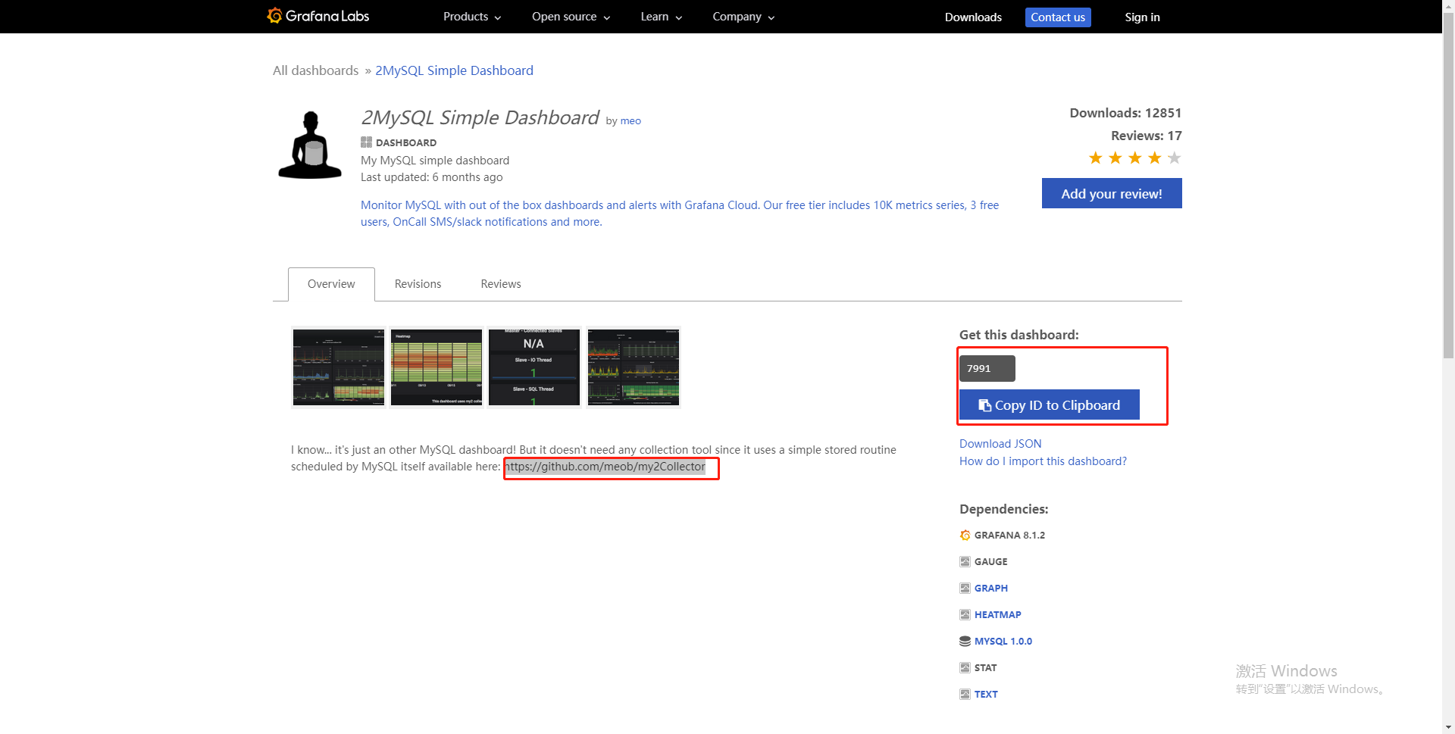Open the heatmap screenshot thumbnail

[x=436, y=367]
